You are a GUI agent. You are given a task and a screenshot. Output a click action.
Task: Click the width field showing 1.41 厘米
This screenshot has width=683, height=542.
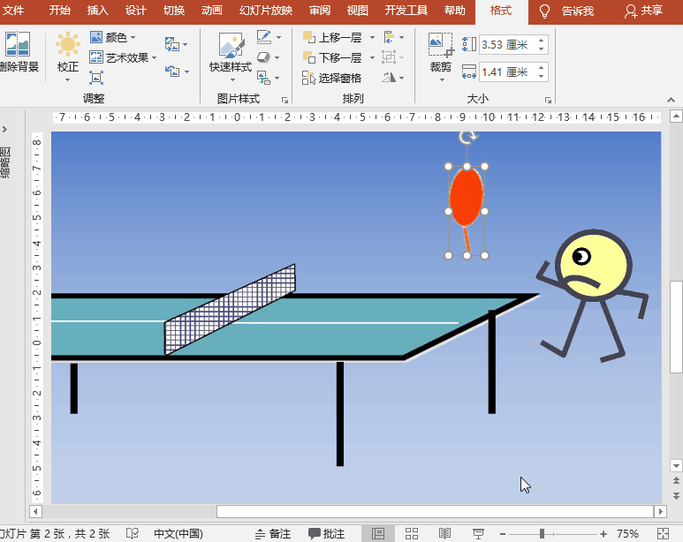(x=508, y=72)
